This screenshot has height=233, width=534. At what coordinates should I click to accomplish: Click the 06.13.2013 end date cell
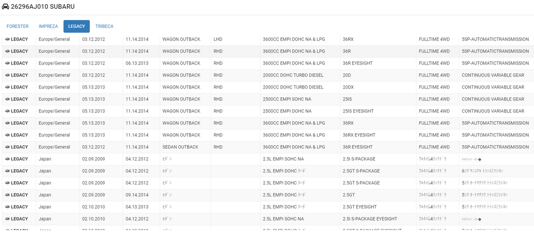(137, 63)
